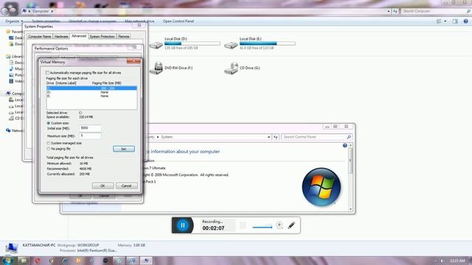Expand the Control Panel address dropdown

pos(268,137)
